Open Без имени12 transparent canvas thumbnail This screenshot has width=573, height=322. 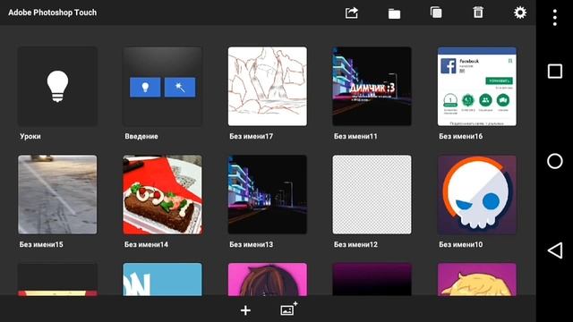pyautogui.click(x=372, y=195)
